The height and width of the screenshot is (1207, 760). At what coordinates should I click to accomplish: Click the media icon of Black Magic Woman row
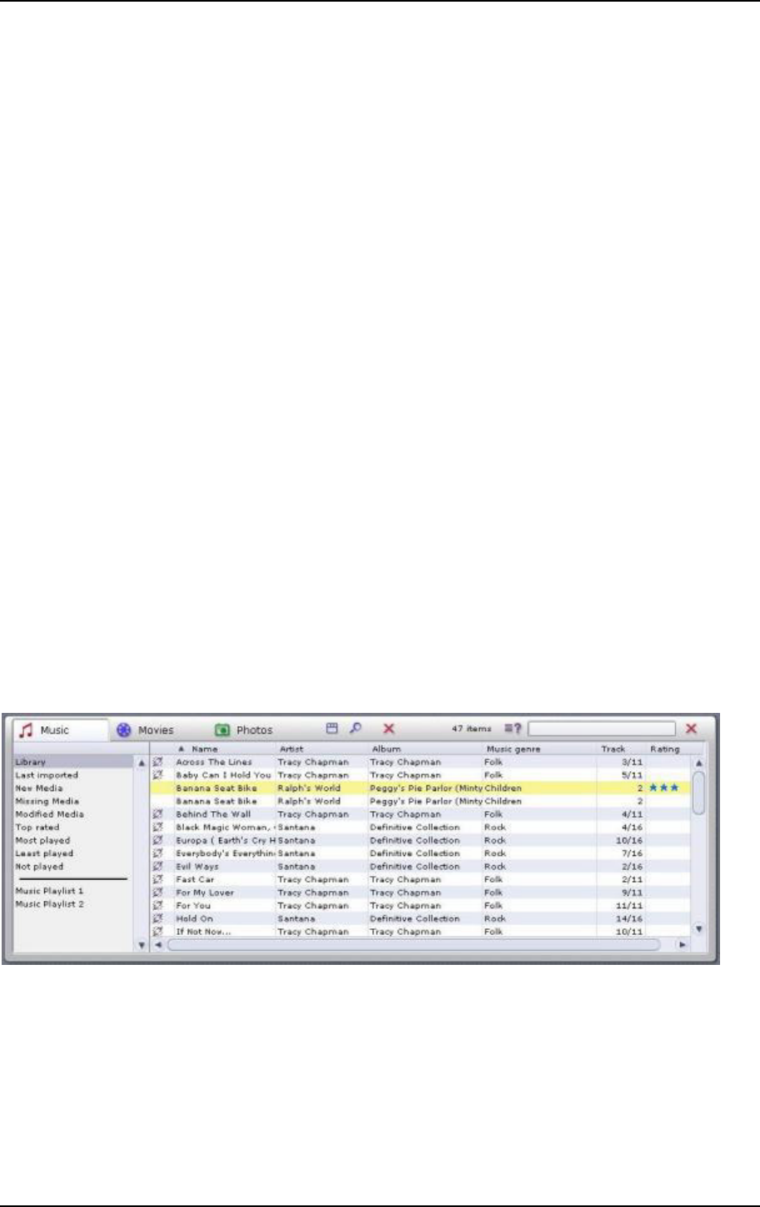tap(158, 827)
